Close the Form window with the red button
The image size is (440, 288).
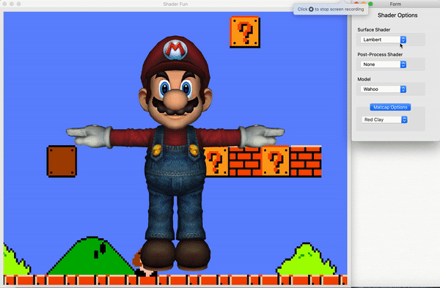pos(356,4)
